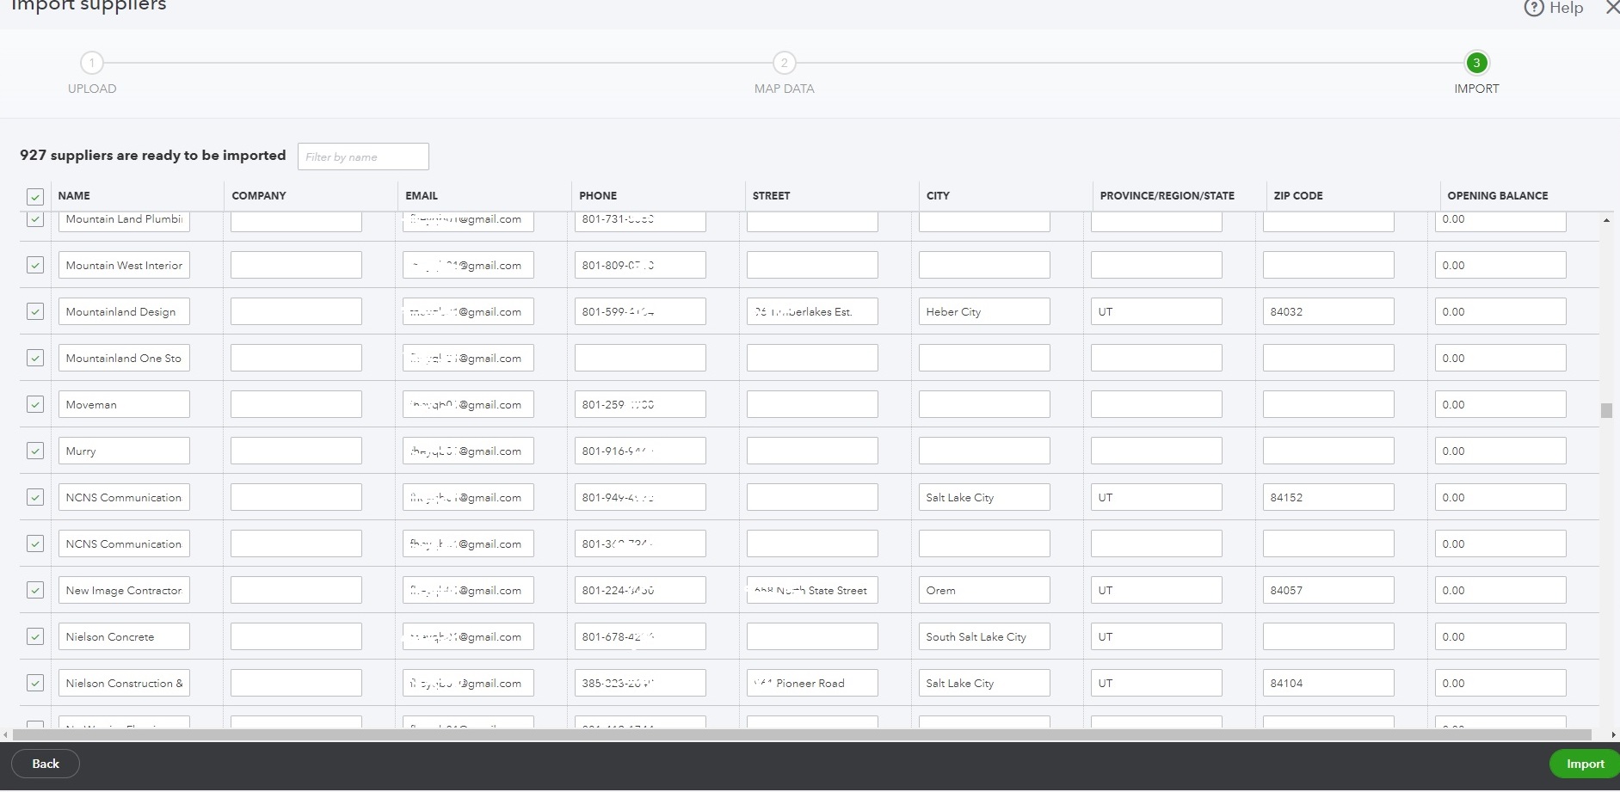The height and width of the screenshot is (792, 1620).
Task: Uncheck the Mountain West Interior row checkbox
Action: tap(35, 265)
